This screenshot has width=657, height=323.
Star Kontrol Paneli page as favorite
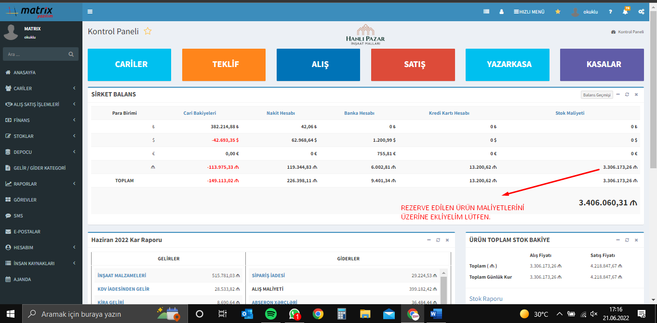point(148,31)
